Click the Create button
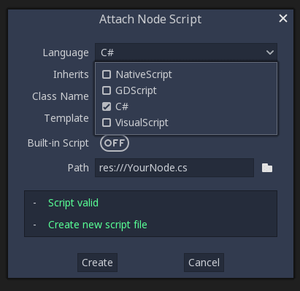This screenshot has width=300, height=291. pos(97,263)
